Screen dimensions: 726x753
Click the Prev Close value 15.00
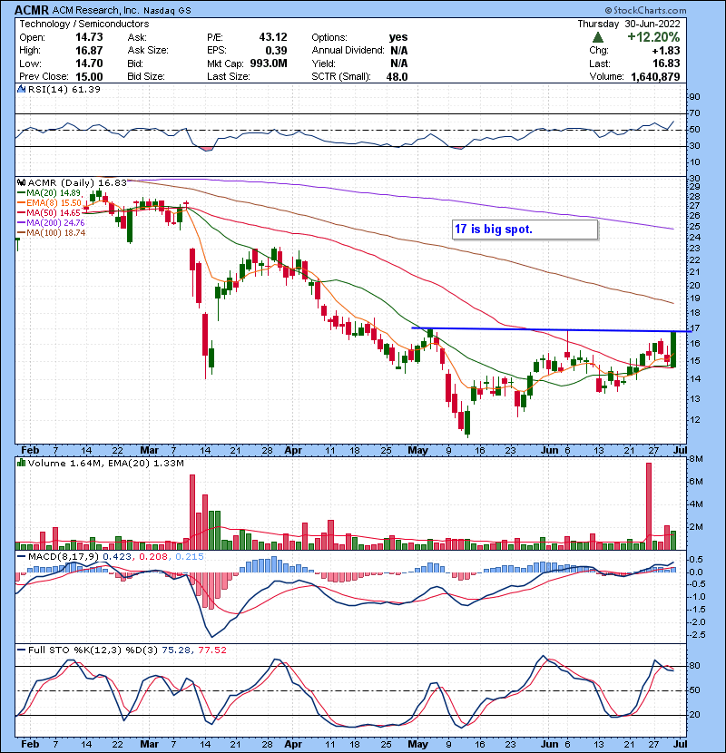(x=89, y=77)
